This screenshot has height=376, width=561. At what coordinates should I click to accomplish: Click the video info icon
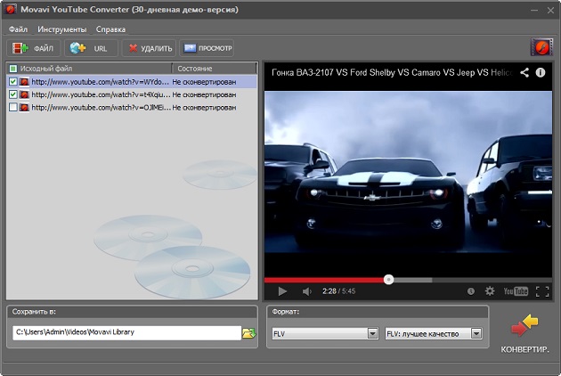pos(541,73)
